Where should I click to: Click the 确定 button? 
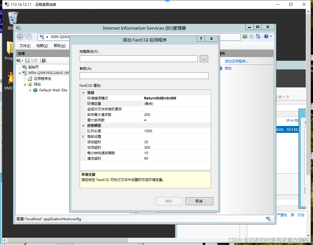pos(169,201)
